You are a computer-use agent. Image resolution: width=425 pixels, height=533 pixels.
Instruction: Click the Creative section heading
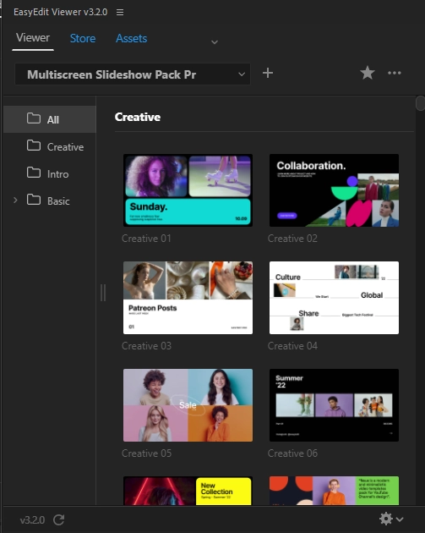coord(138,117)
